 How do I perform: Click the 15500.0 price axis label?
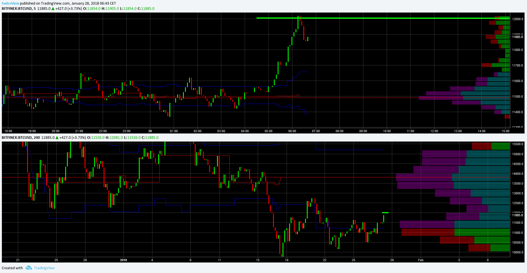tap(517, 144)
